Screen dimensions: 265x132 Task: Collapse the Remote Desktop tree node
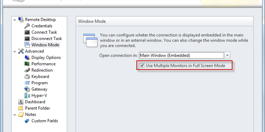point(15,20)
